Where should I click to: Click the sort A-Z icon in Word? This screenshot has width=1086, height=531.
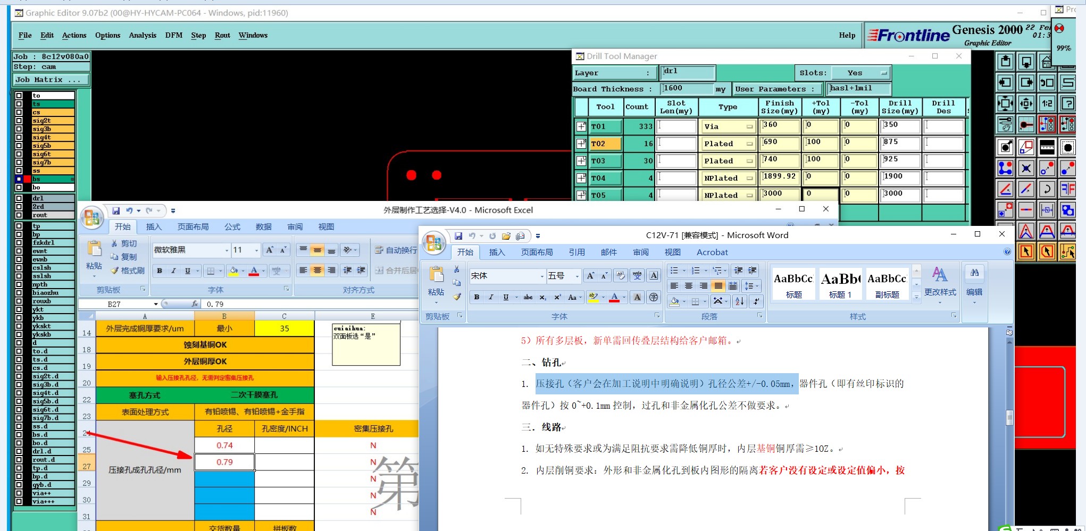coord(739,301)
